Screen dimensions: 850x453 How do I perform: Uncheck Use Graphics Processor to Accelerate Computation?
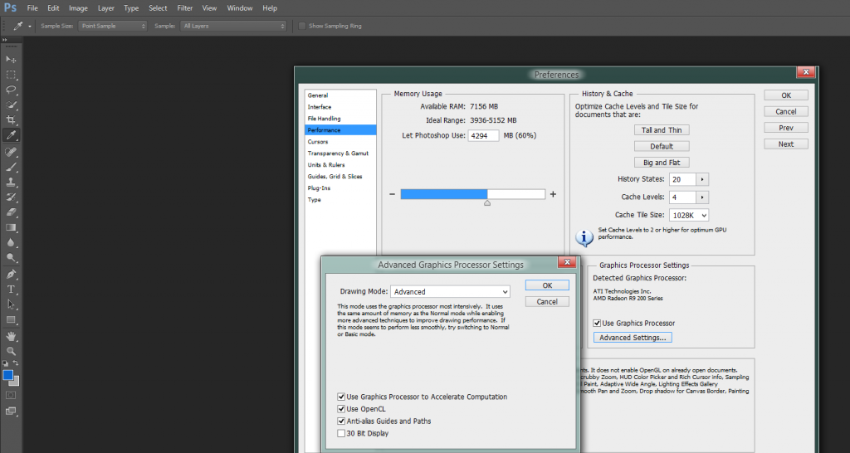(x=341, y=397)
